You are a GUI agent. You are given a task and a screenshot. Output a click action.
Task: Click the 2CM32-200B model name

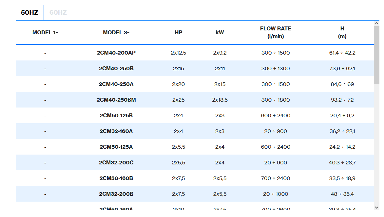(x=116, y=194)
